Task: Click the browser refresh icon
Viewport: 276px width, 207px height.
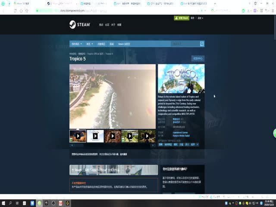Action: pos(15,11)
